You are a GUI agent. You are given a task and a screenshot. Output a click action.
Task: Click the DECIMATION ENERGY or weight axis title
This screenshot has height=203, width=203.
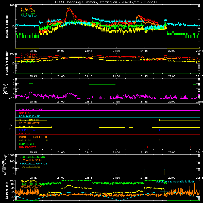(x=4, y=165)
